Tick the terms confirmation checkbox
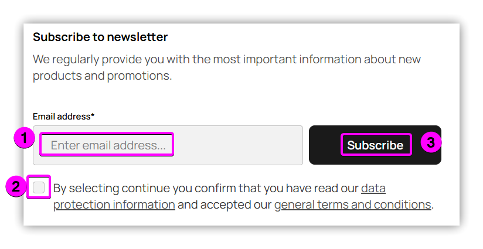 point(39,187)
